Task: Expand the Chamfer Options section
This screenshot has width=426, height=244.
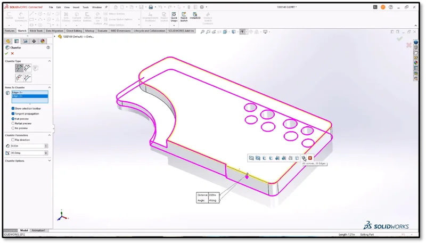Action: [50, 160]
